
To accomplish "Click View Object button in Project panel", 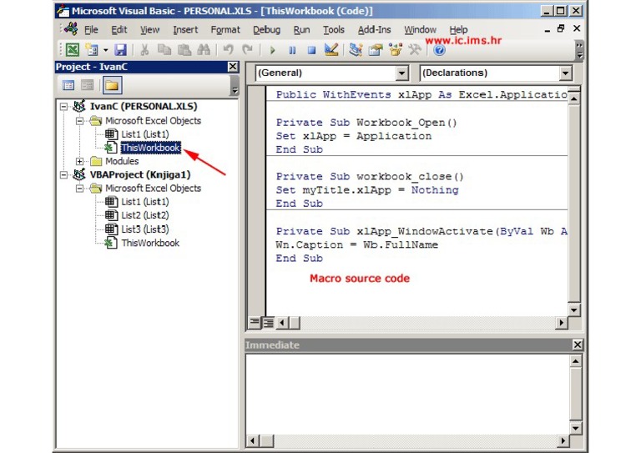I will pos(88,86).
